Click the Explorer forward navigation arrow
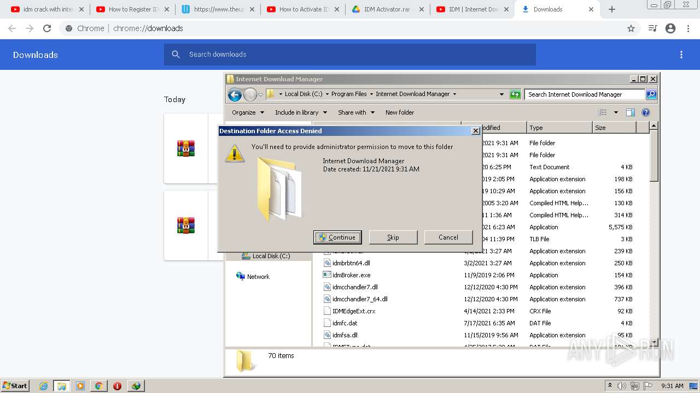700x393 pixels. (250, 94)
